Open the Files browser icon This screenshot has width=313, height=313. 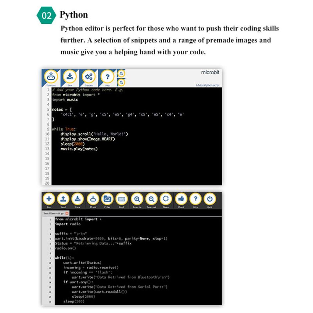[x=107, y=199]
